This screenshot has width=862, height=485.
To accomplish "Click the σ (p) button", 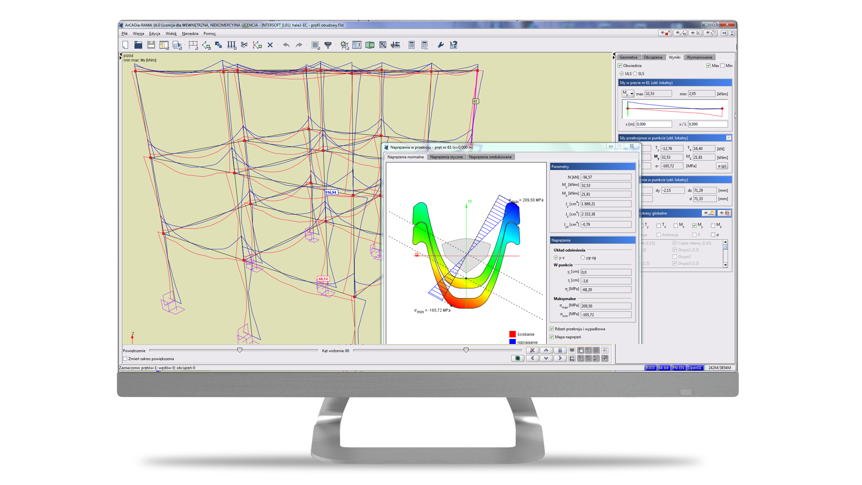I will pos(722,166).
